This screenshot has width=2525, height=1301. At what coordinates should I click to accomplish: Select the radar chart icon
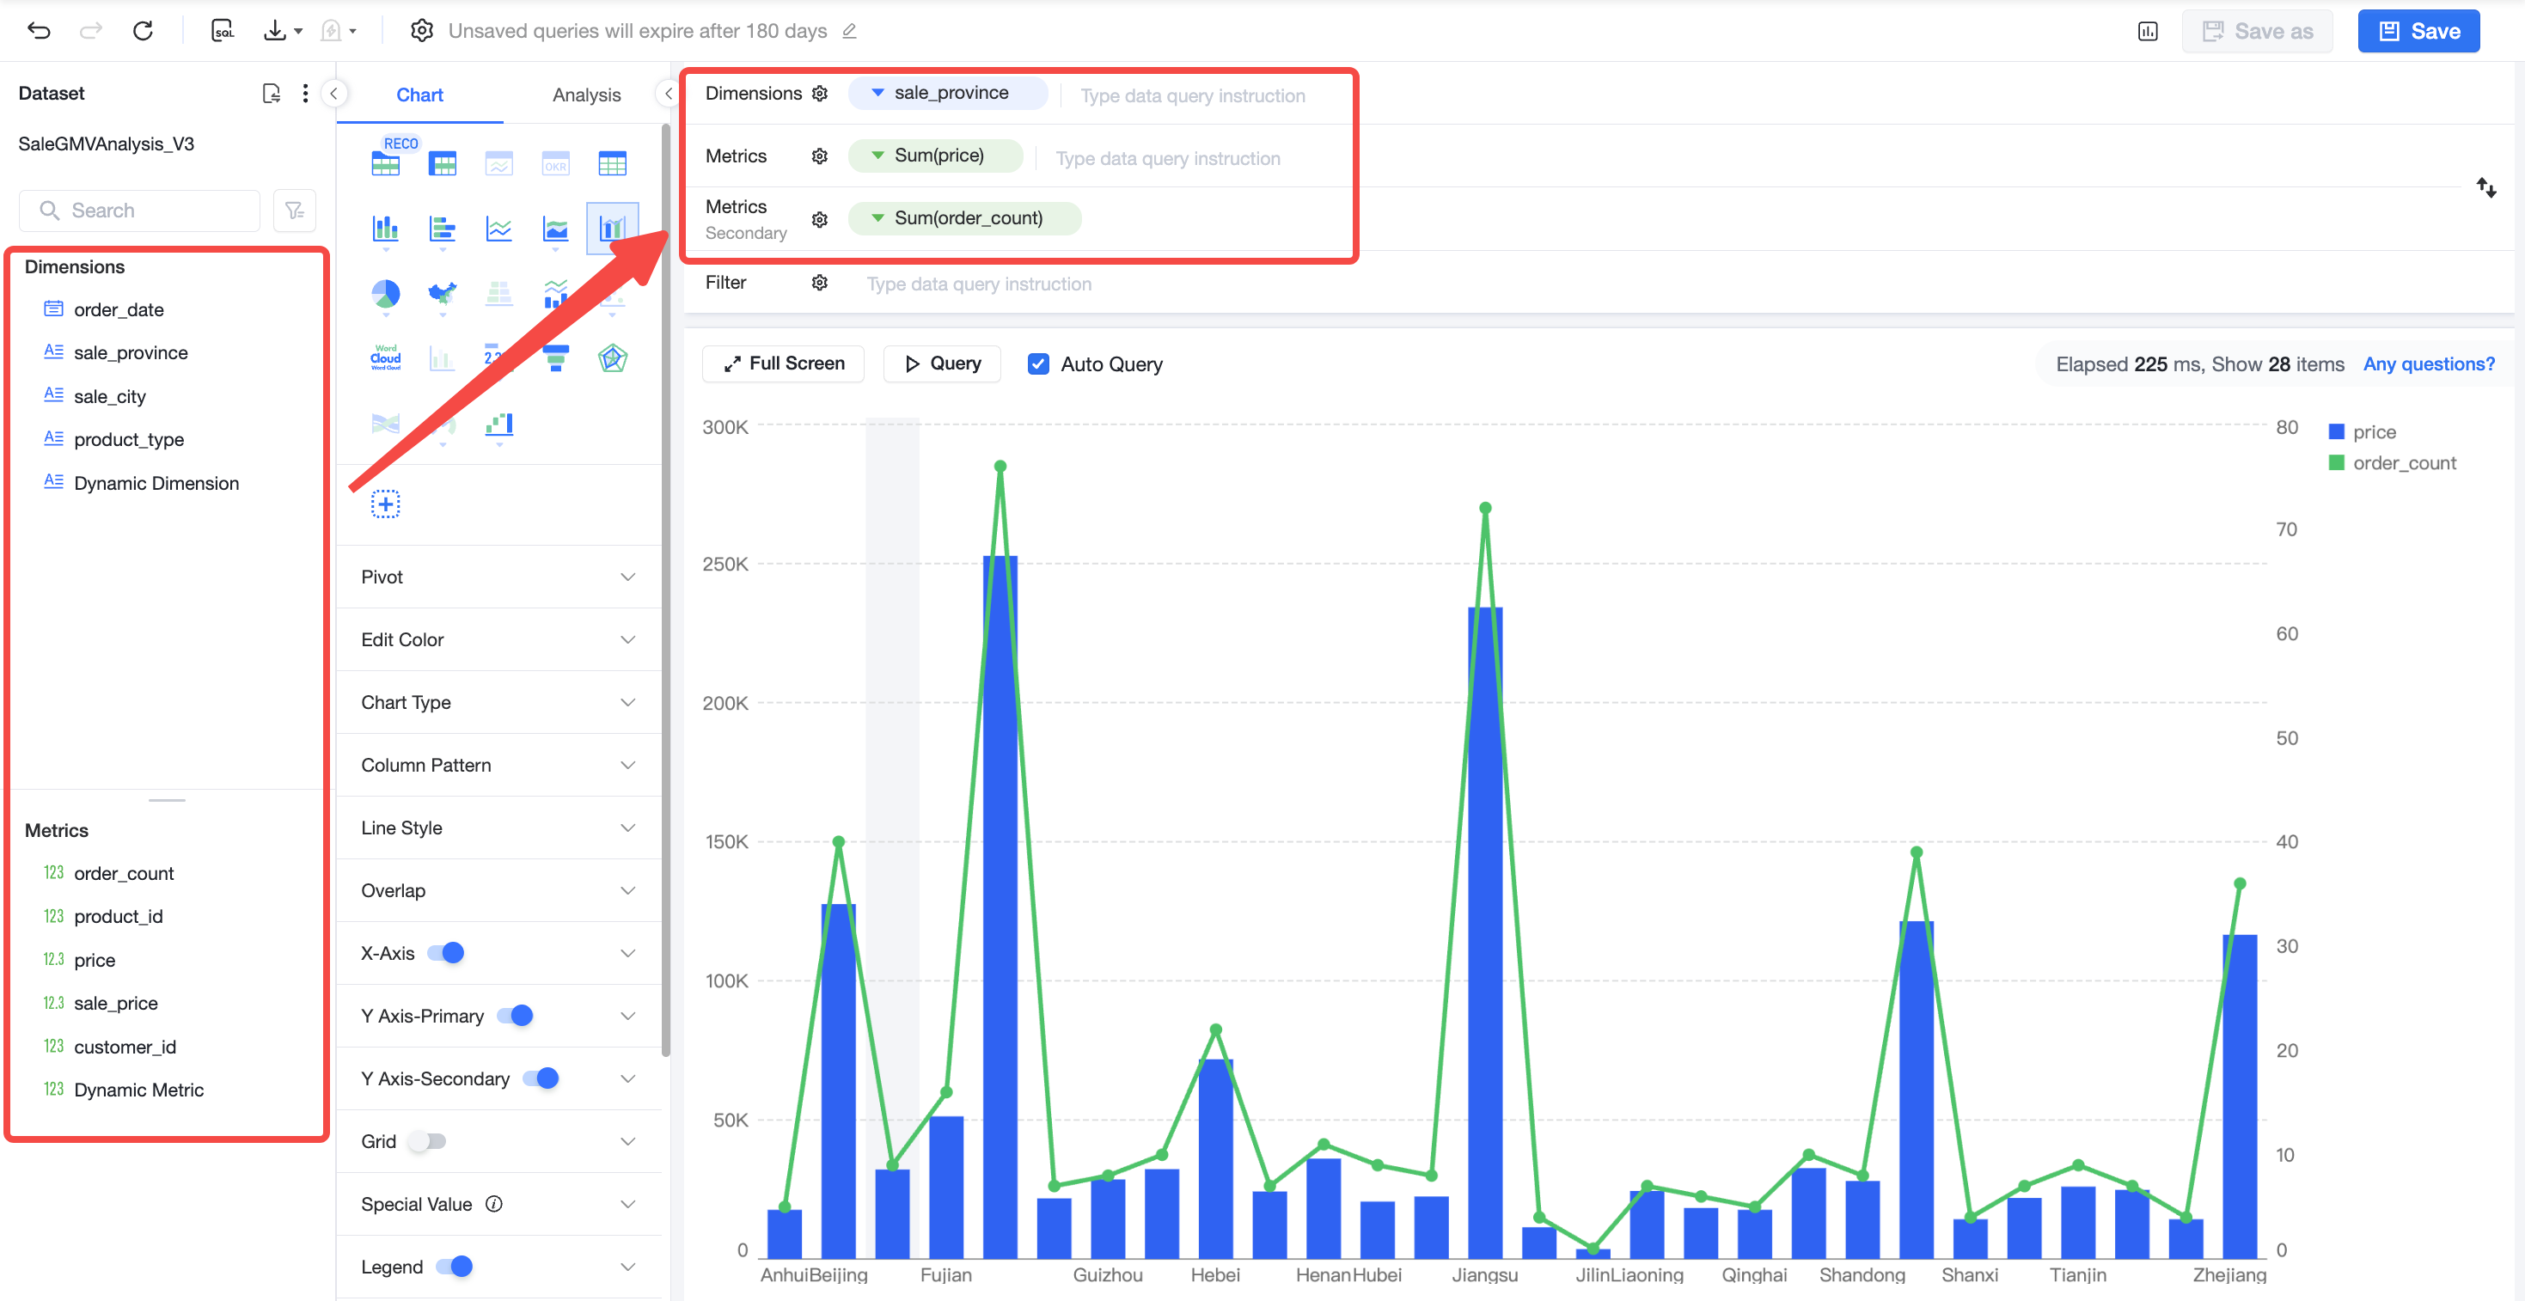(x=613, y=357)
